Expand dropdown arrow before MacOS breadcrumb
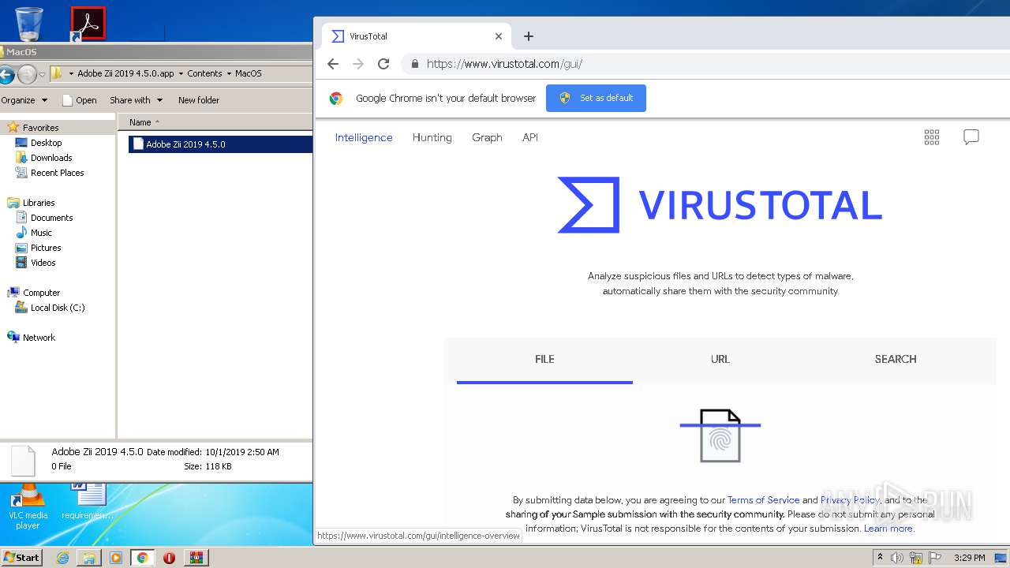This screenshot has width=1010, height=568. click(x=229, y=73)
